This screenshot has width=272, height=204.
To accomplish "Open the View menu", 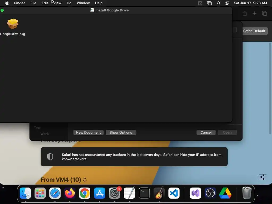I will [x=57, y=3].
